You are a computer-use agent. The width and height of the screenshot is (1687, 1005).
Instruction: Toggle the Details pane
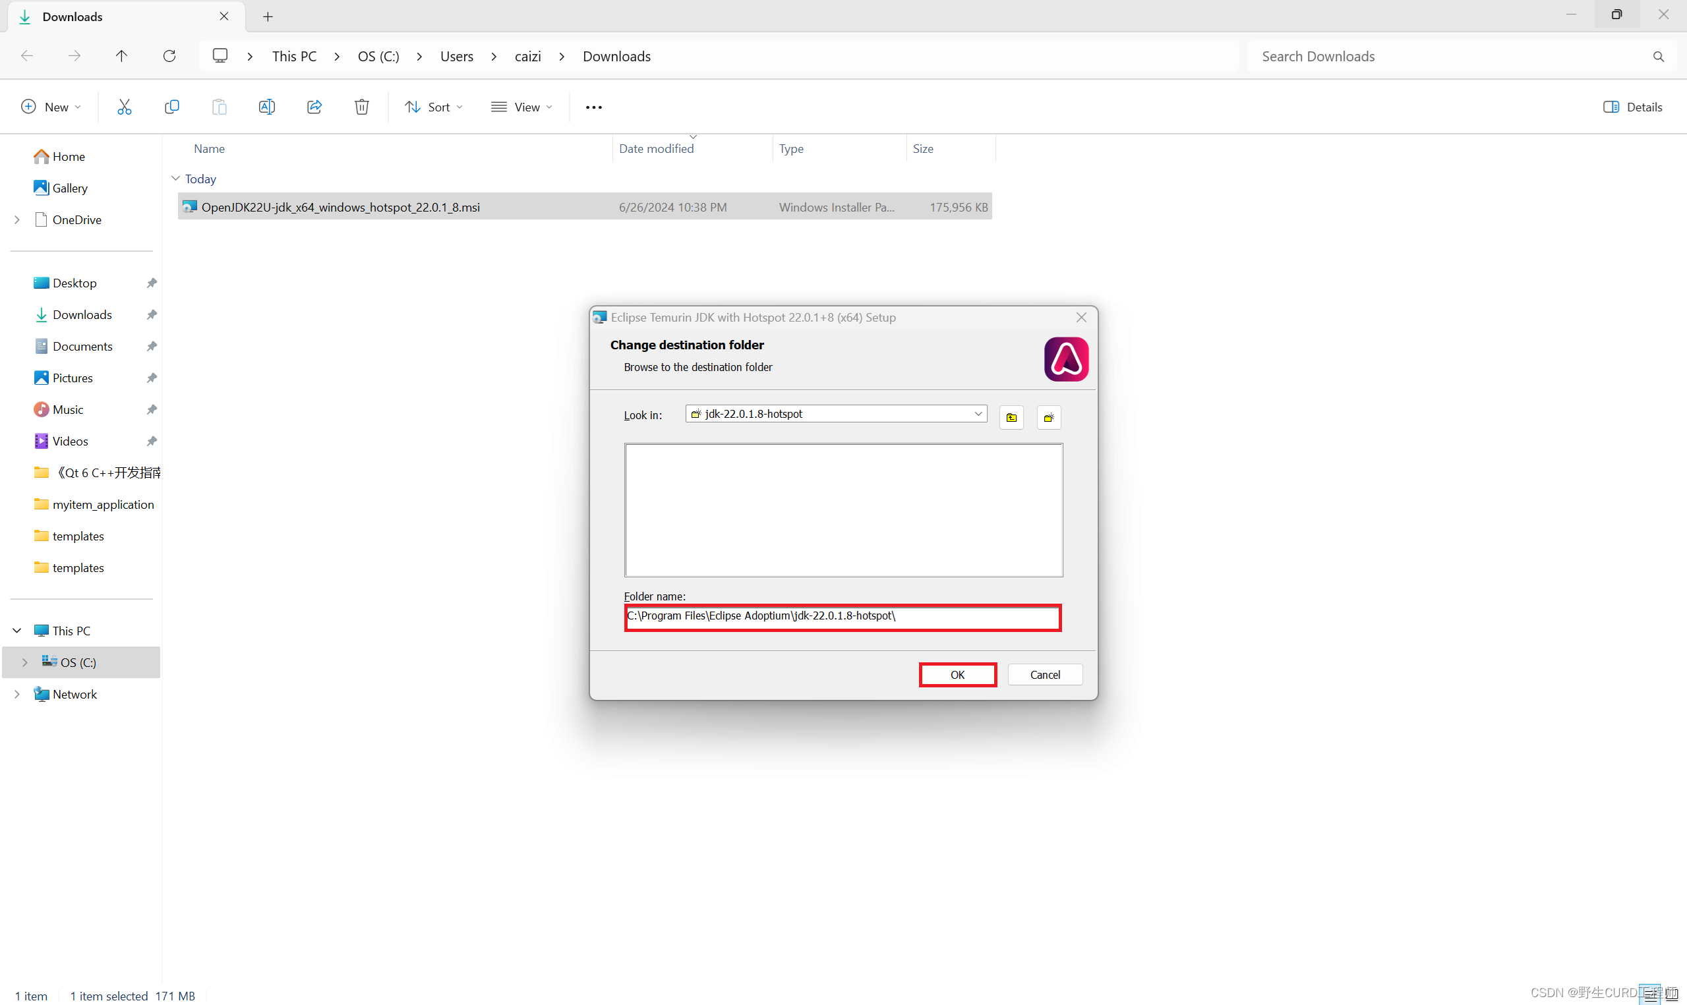click(1632, 107)
